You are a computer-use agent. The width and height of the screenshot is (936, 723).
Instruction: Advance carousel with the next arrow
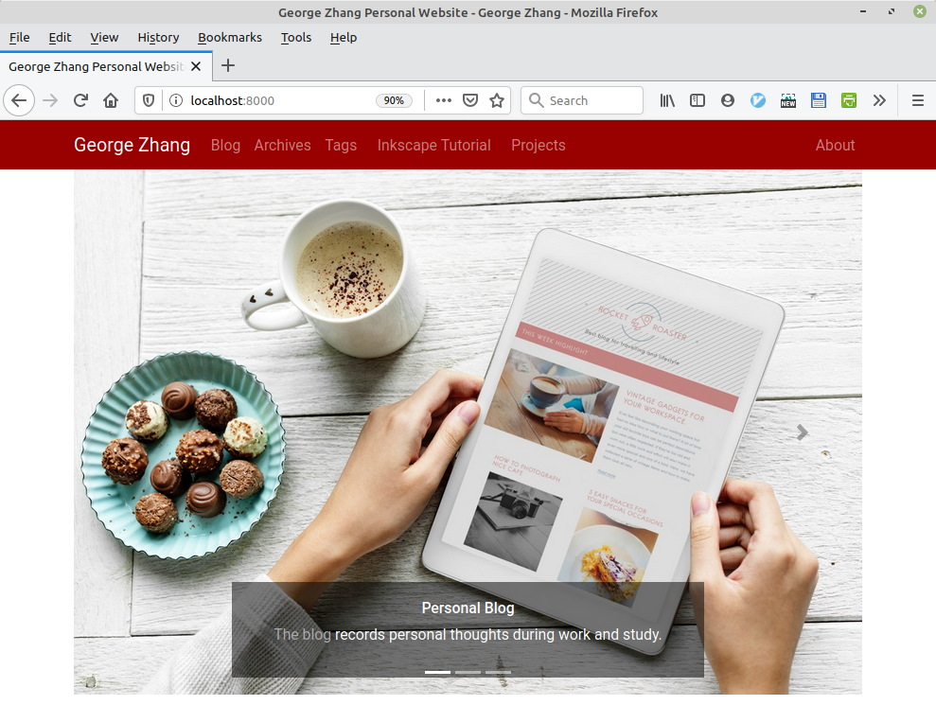coord(802,432)
